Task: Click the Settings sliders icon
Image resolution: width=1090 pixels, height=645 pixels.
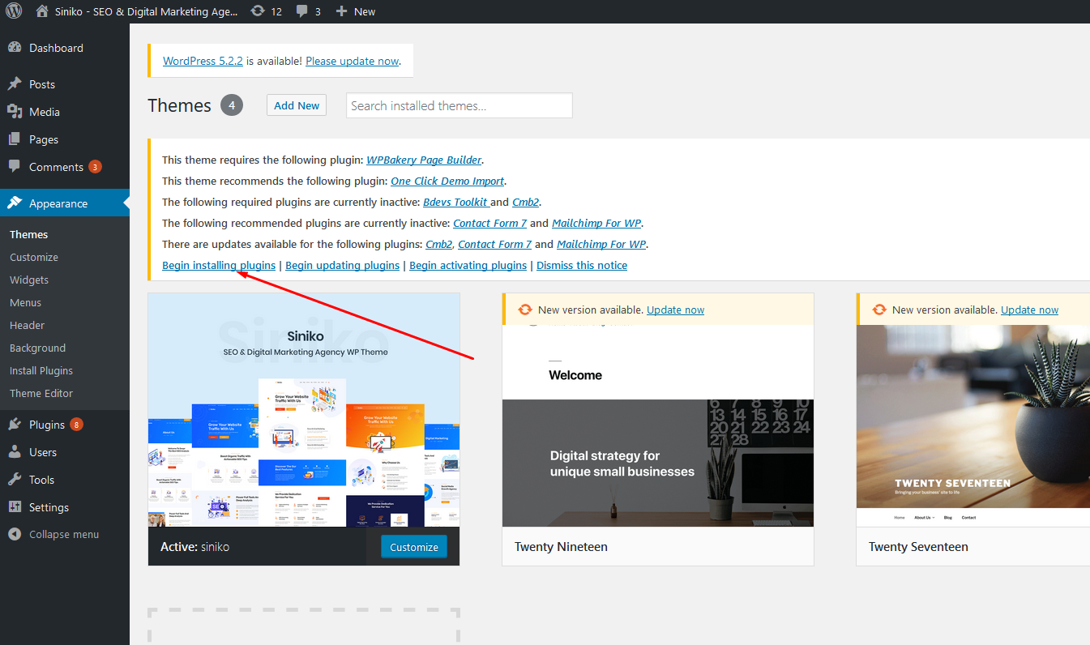Action: tap(15, 507)
